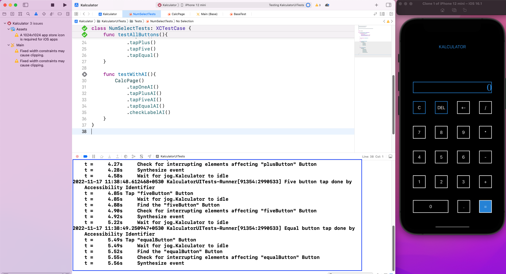
Task: Add an editor on the right
Action: point(391,14)
